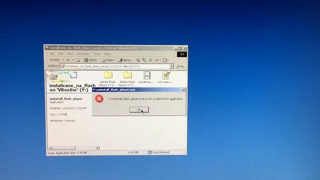Click right arrow of horizontal scrollbar
Image resolution: width=320 pixels, height=180 pixels.
pyautogui.click(x=97, y=147)
